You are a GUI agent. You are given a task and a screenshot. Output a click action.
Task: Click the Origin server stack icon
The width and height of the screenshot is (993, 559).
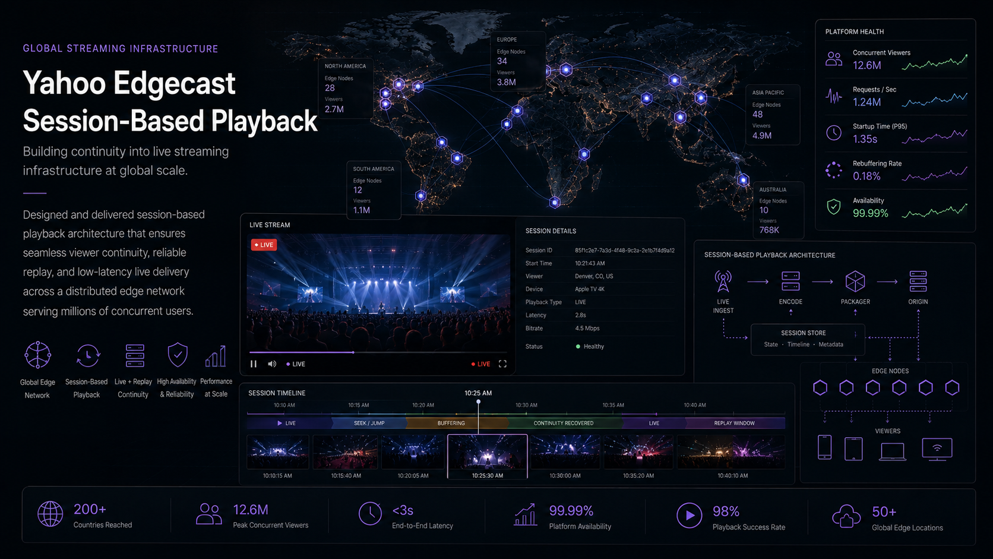tap(918, 281)
